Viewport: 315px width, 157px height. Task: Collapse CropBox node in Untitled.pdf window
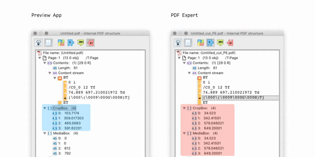click(x=45, y=108)
